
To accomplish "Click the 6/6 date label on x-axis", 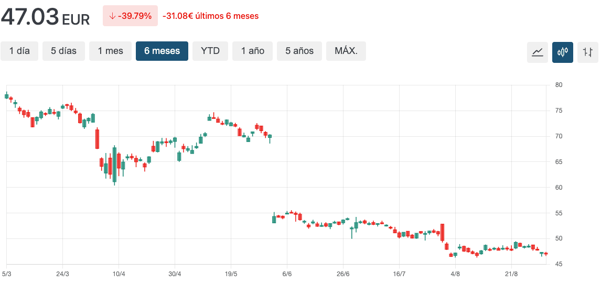I will 287,274.
